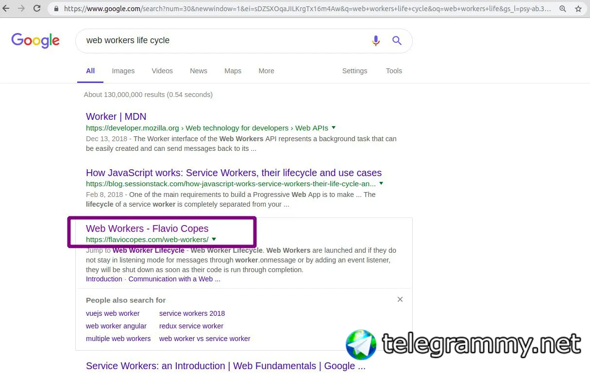Click the browser back arrow
This screenshot has width=590, height=374.
[x=6, y=8]
